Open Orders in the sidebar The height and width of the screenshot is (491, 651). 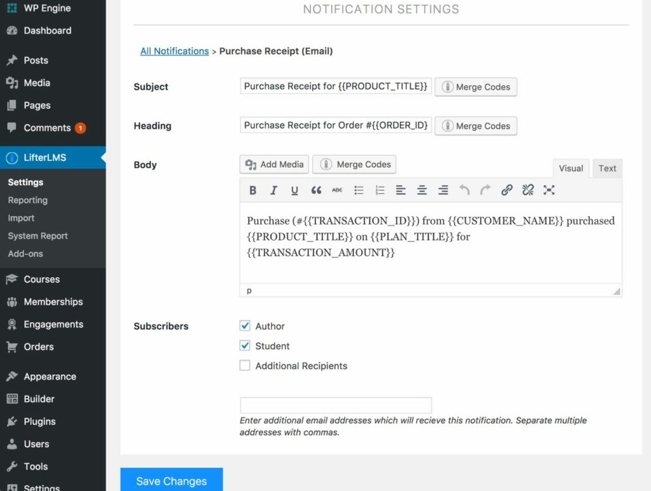(x=53, y=347)
